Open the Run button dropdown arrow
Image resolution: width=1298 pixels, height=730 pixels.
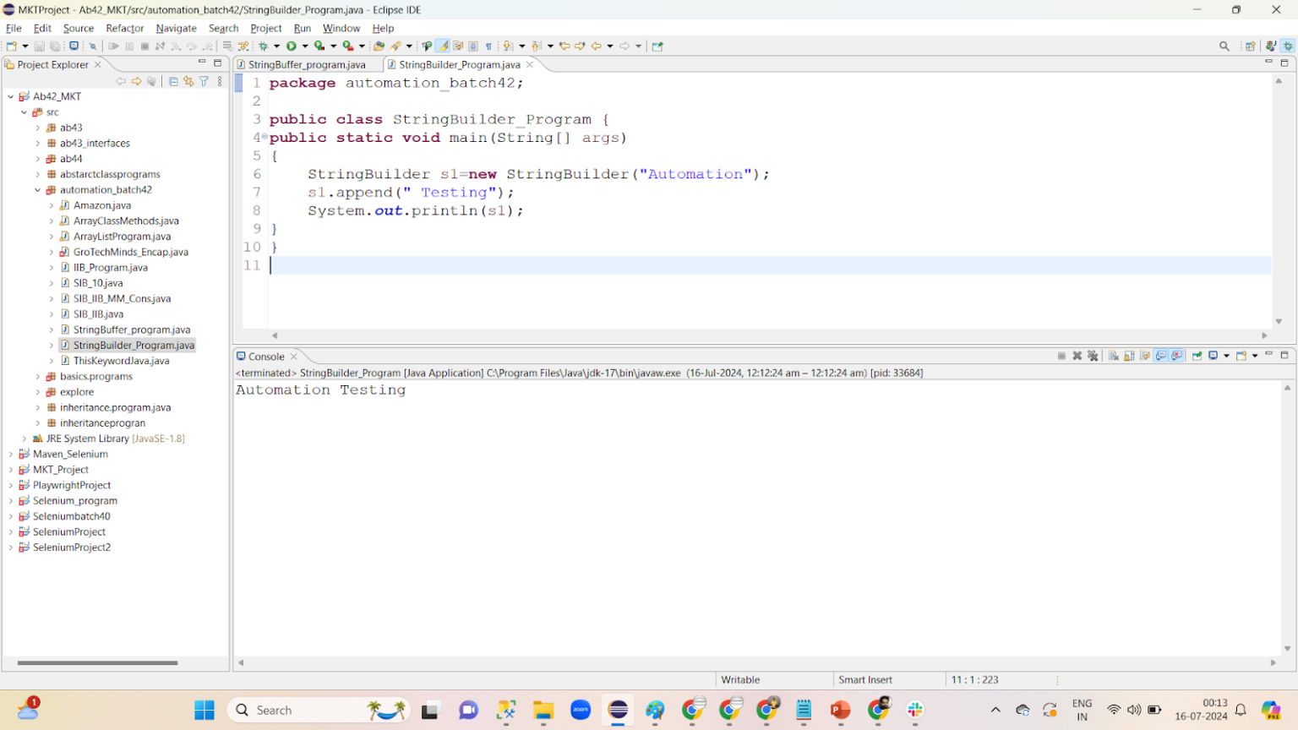point(304,46)
